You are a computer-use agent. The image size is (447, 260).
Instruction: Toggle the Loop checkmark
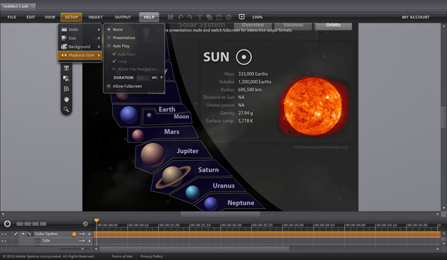point(114,61)
